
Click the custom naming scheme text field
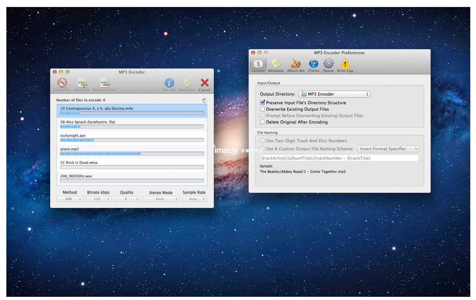339,158
